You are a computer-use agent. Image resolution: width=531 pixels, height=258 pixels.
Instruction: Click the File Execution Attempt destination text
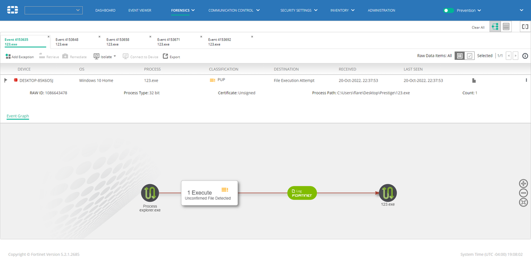point(294,81)
